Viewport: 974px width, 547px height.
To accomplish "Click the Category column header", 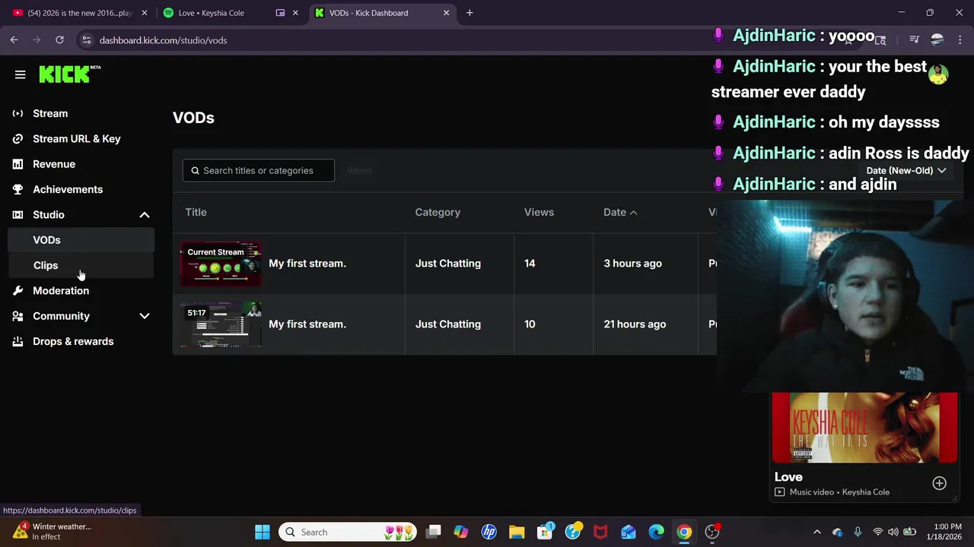I will pyautogui.click(x=438, y=212).
